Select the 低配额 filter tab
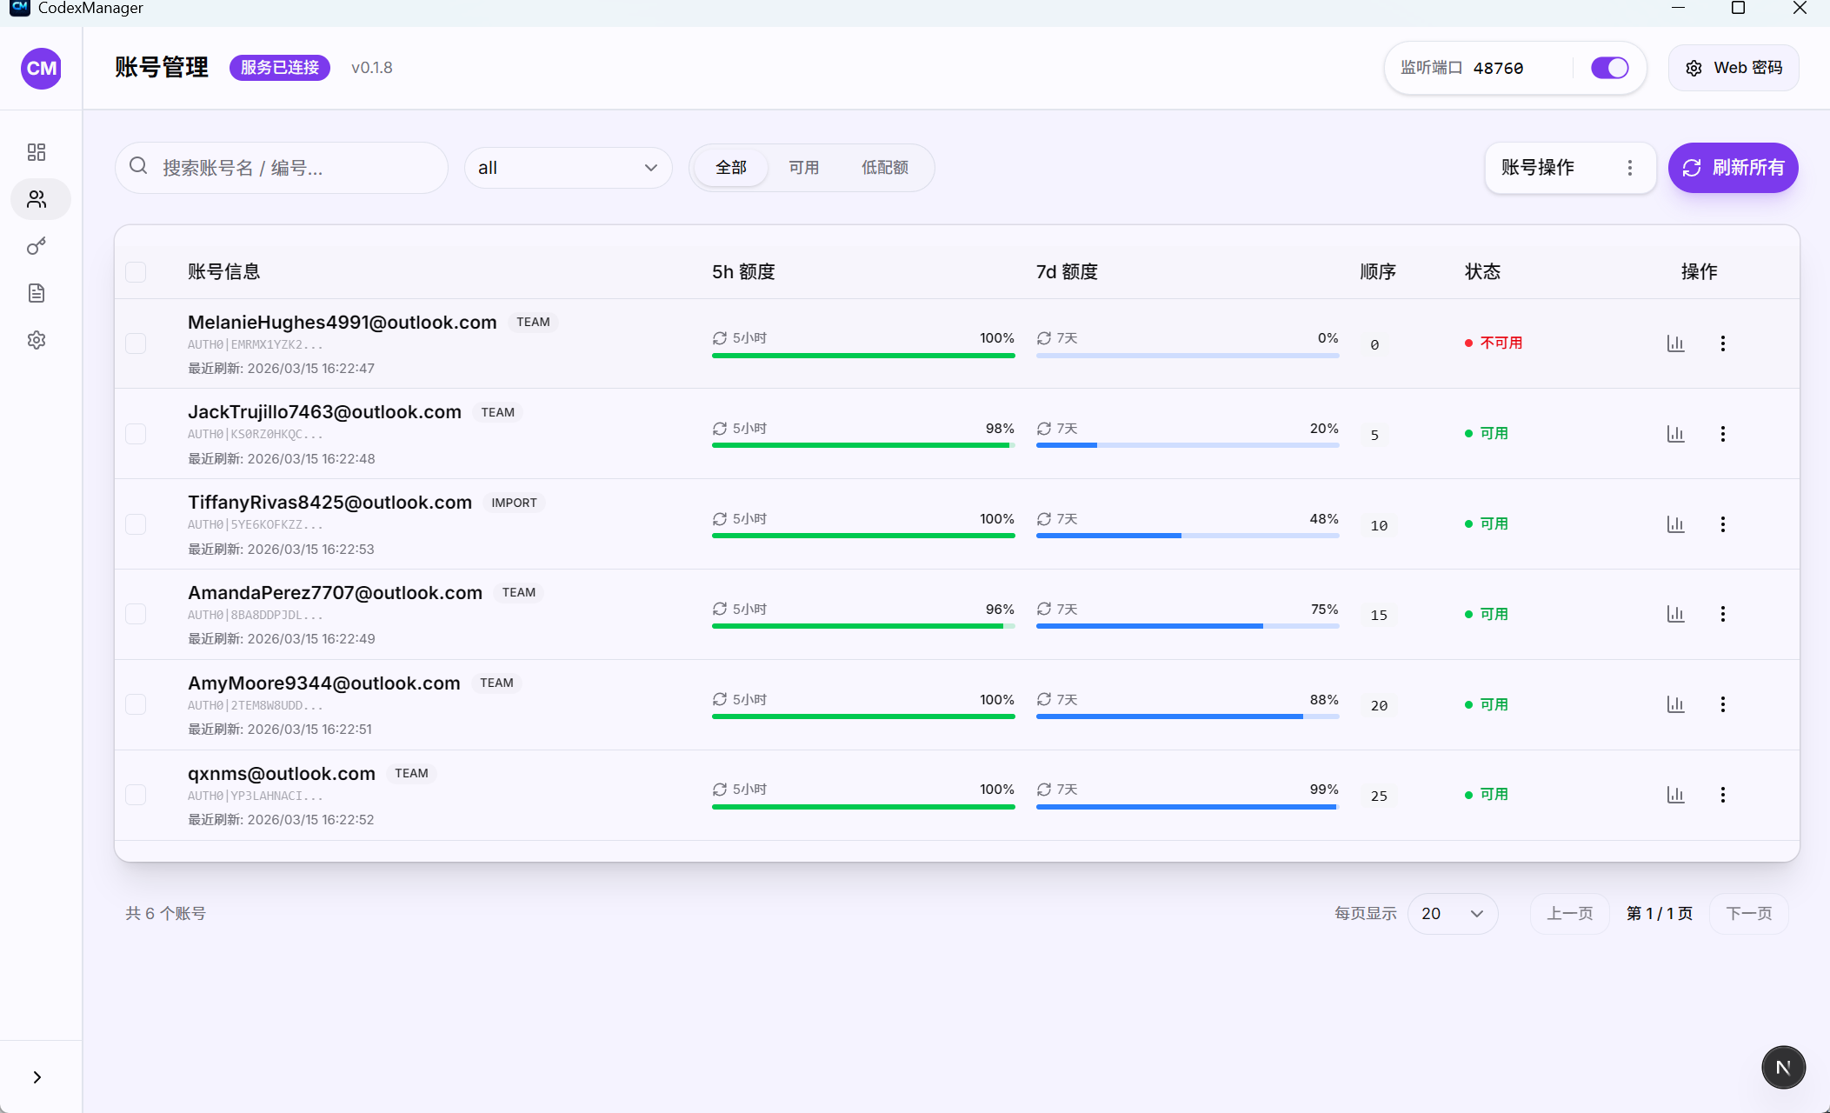This screenshot has width=1830, height=1113. tap(885, 167)
